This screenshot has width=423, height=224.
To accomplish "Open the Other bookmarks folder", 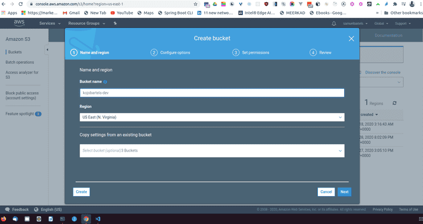I will point(403,13).
